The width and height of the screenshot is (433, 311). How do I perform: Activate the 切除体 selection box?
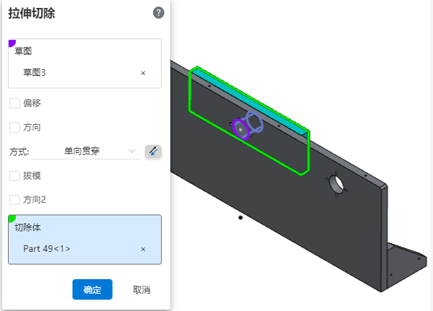click(x=84, y=240)
